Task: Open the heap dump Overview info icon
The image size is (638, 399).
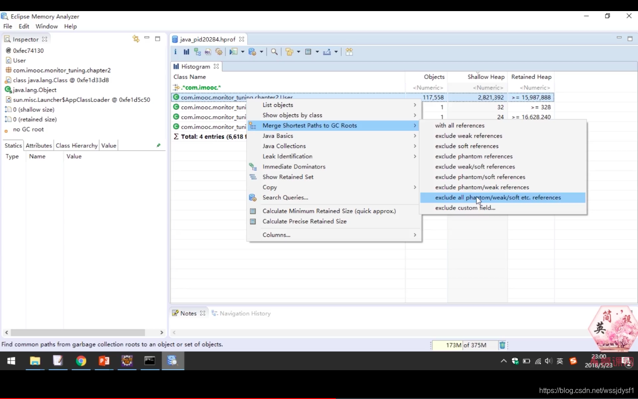Action: click(x=175, y=52)
